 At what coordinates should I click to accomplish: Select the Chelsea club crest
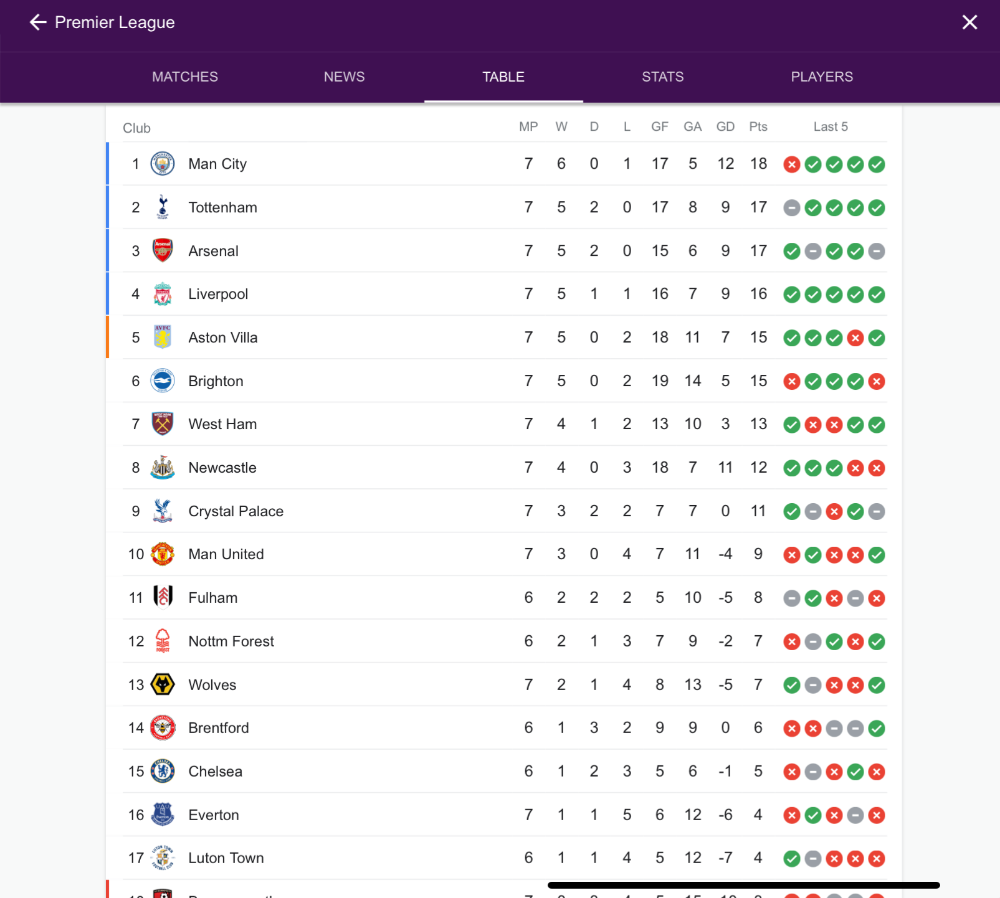pos(163,772)
